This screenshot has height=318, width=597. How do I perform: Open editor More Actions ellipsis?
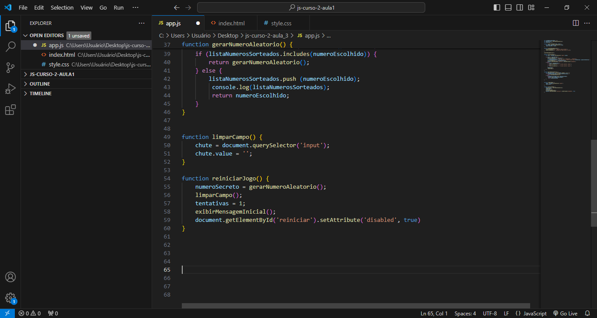tap(587, 23)
